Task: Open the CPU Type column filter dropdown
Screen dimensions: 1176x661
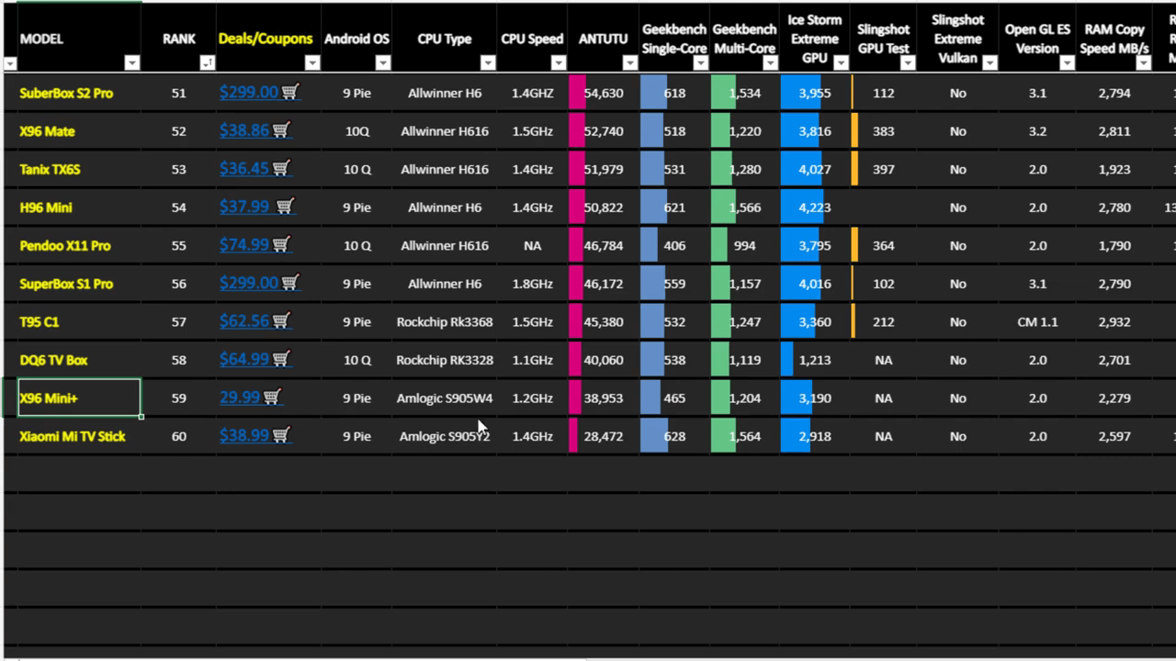Action: click(488, 63)
